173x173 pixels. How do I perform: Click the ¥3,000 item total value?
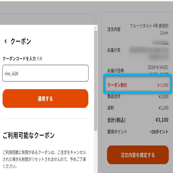163,97
